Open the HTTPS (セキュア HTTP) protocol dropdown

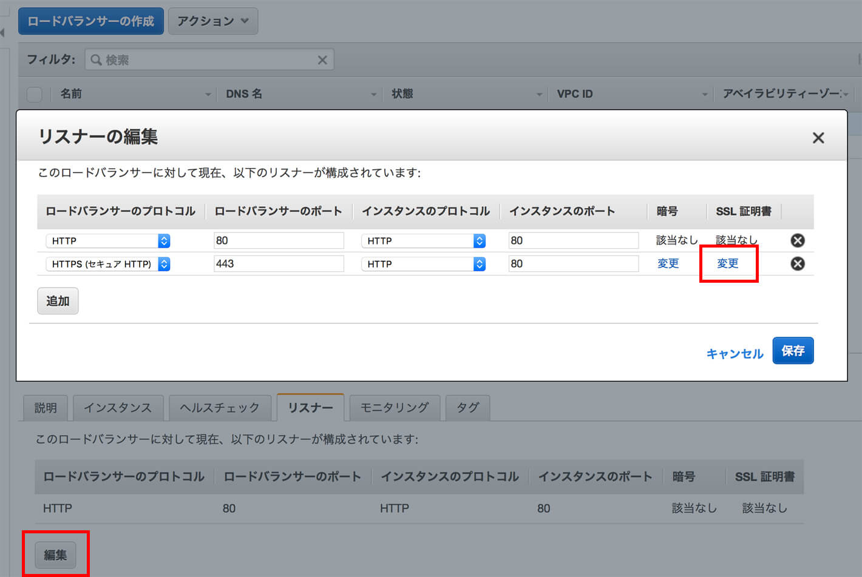(107, 264)
